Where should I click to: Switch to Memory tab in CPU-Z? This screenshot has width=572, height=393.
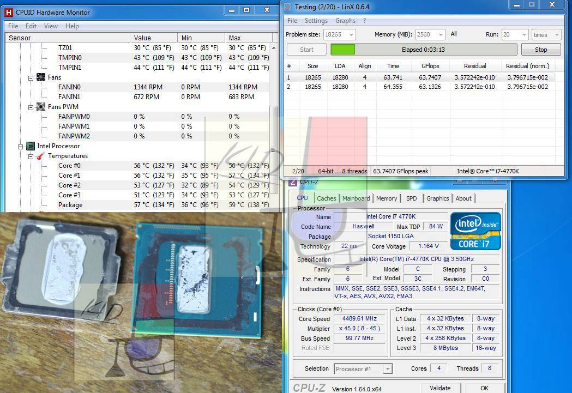pyautogui.click(x=386, y=198)
